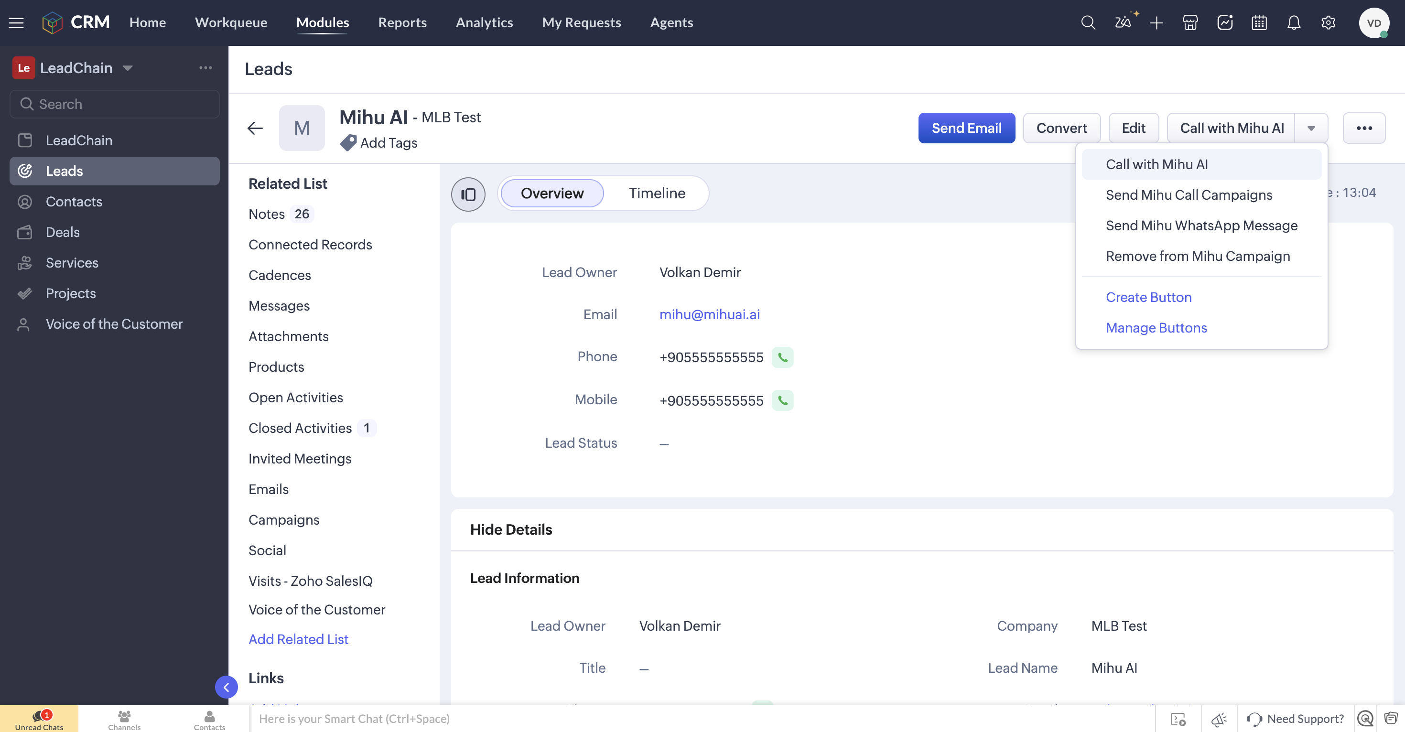Click the plus create-new icon
1405x732 pixels.
(1156, 22)
